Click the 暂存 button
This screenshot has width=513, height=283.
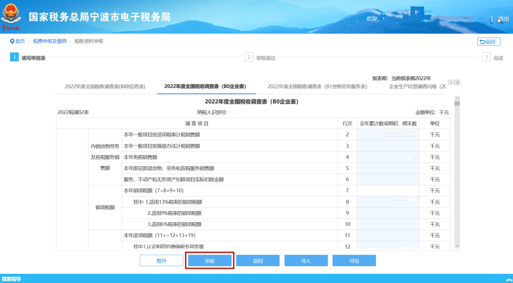(x=162, y=261)
